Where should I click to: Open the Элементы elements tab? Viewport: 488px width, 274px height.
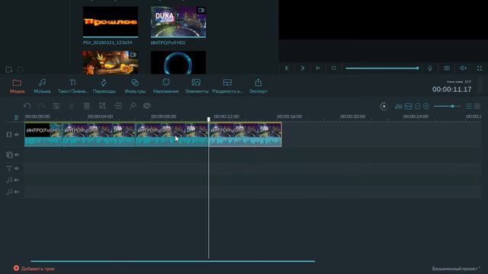coord(197,86)
